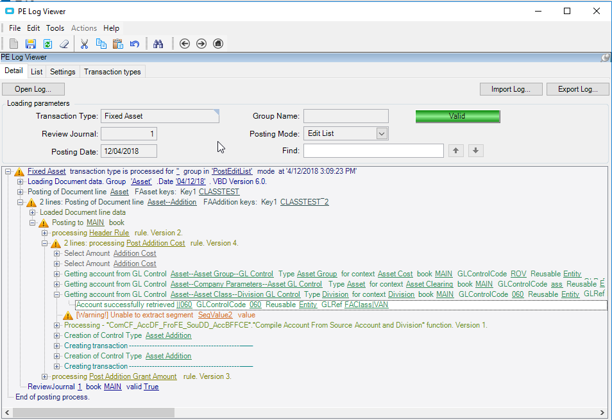Click Find previous up-arrow button
The width and height of the screenshot is (612, 420).
click(x=456, y=151)
